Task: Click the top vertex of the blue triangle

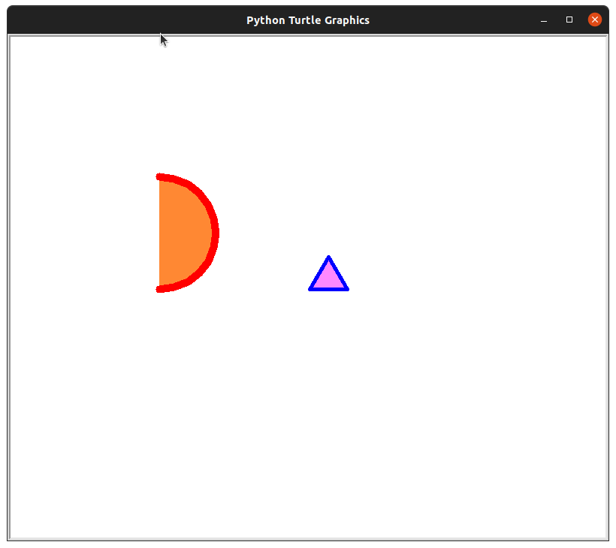Action: coord(328,257)
